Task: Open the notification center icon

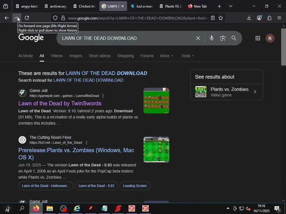Action: click(x=277, y=209)
